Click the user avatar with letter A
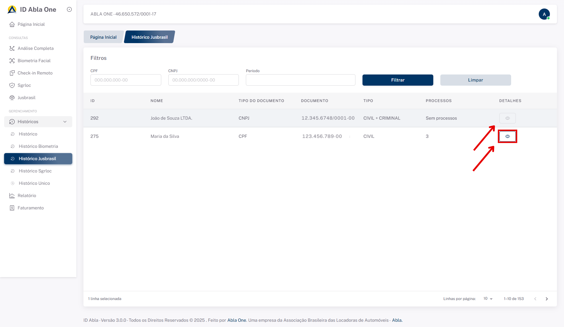The height and width of the screenshot is (327, 564). coord(544,14)
